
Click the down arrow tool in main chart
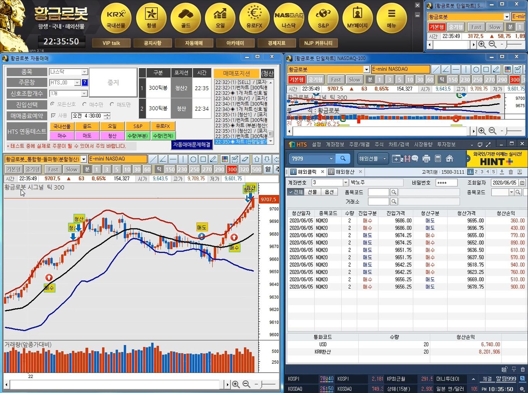click(x=267, y=159)
